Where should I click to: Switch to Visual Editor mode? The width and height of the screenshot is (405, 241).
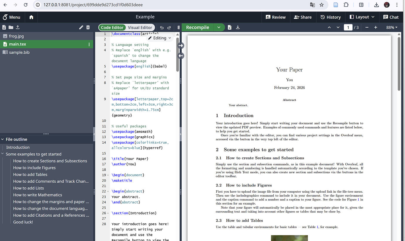(140, 28)
